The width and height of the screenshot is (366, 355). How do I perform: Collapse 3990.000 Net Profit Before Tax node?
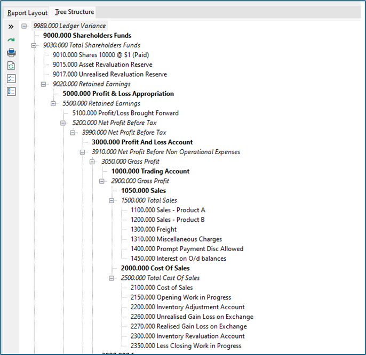pyautogui.click(x=73, y=133)
